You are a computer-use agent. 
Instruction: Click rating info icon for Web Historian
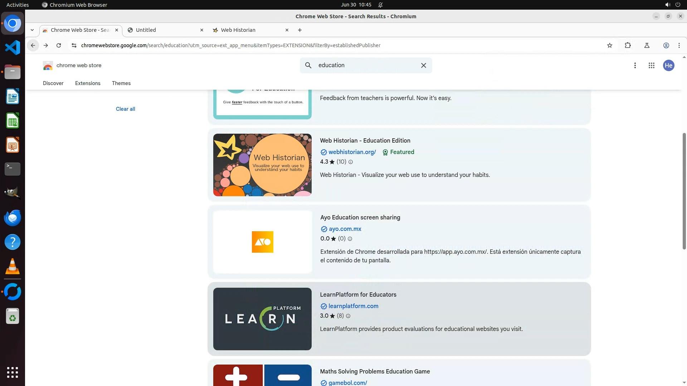coord(351,162)
